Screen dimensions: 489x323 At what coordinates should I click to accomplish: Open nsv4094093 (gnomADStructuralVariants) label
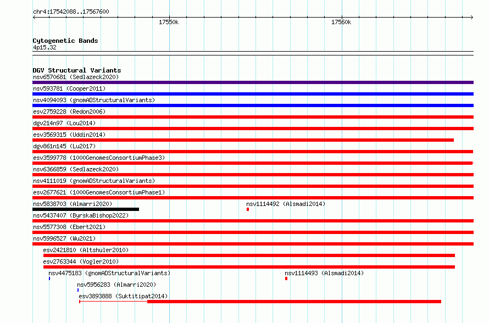[94, 100]
